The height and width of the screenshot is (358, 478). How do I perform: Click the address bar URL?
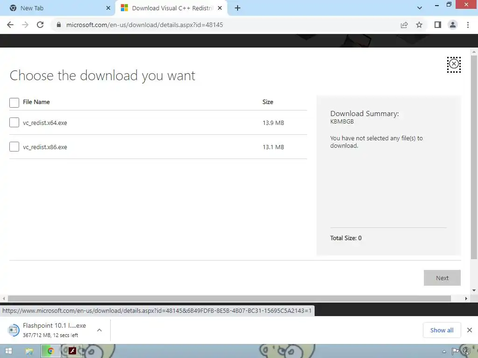click(x=145, y=25)
